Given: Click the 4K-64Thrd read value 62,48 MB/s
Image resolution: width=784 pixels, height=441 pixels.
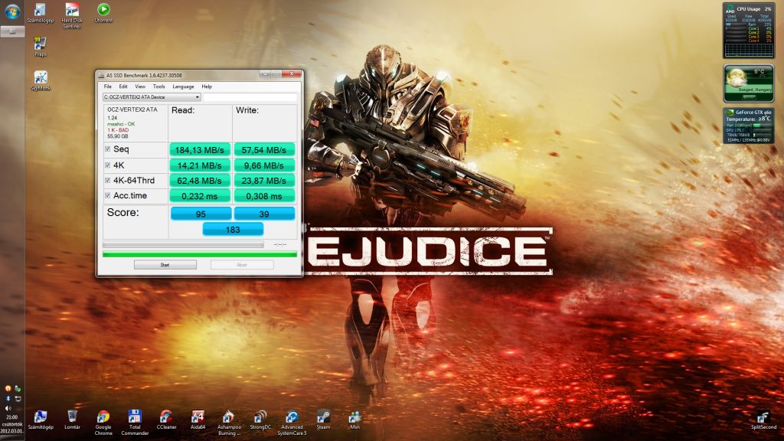Looking at the screenshot, I should 200,181.
